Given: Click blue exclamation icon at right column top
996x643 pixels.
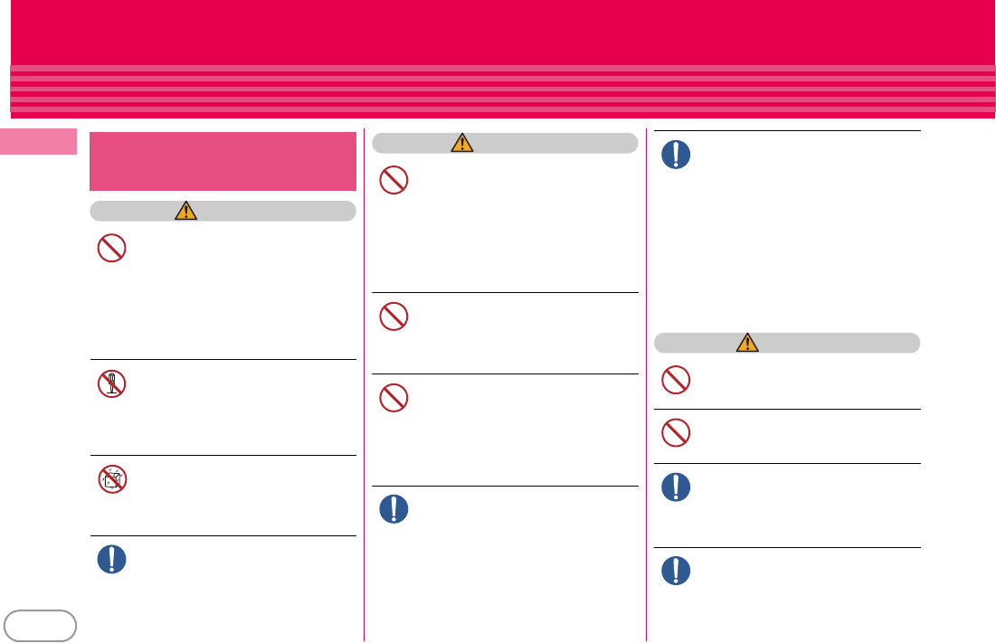Looking at the screenshot, I should (676, 155).
